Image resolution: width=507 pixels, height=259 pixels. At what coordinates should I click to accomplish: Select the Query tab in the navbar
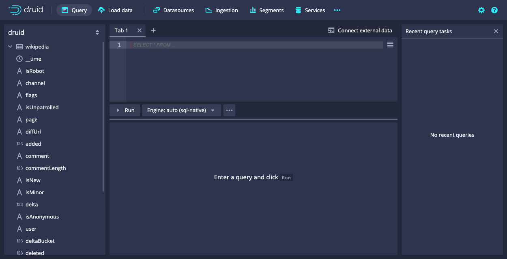(74, 10)
